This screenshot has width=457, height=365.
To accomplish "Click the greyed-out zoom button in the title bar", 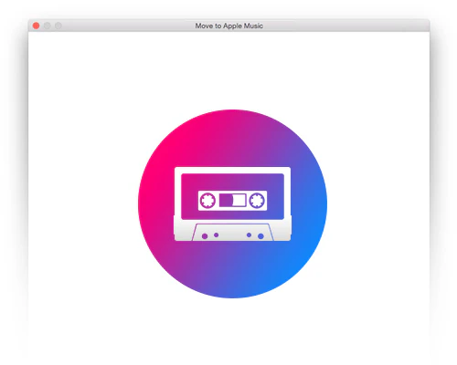I will tap(58, 26).
